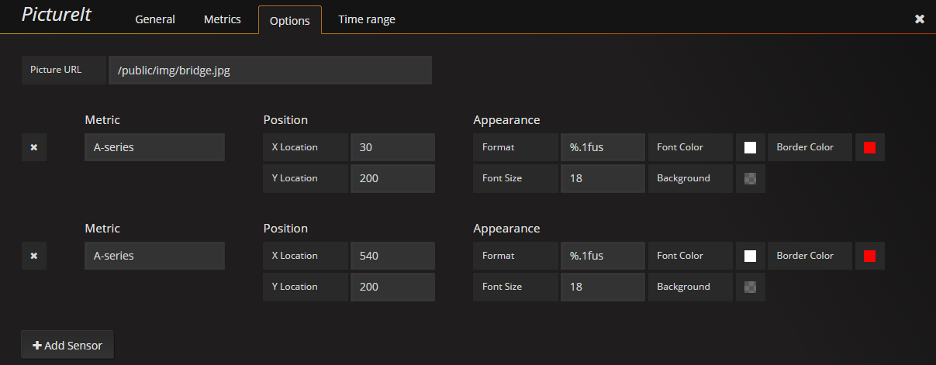Click first sensor's Format field
Image resolution: width=936 pixels, height=365 pixels.
point(603,147)
